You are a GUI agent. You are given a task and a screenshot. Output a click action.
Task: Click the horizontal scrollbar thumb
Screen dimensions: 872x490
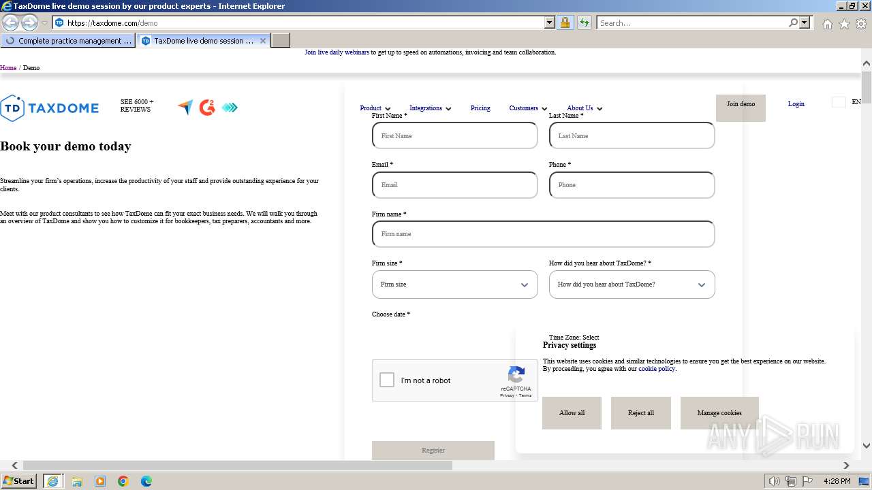click(x=237, y=465)
